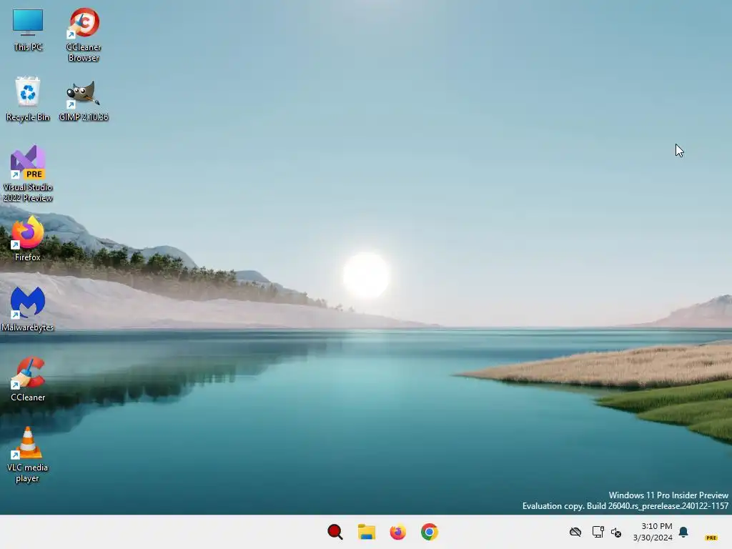Open notifications via the bell icon

pos(683,532)
